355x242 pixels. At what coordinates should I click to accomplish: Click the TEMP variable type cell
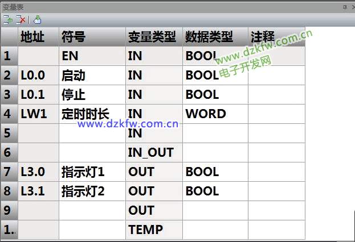click(154, 230)
